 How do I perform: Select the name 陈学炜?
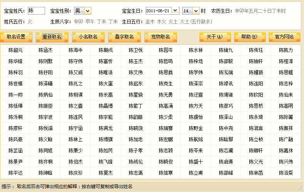196,73
